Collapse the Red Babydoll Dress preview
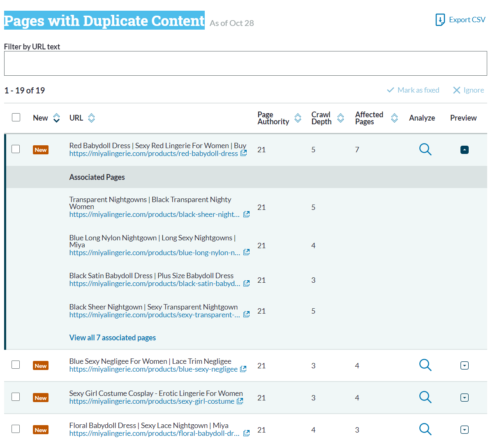 (465, 150)
